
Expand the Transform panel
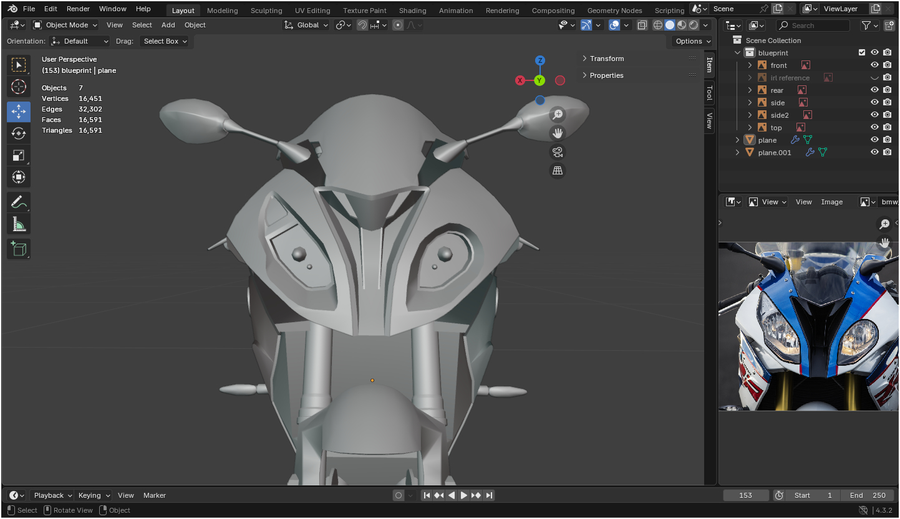click(606, 59)
